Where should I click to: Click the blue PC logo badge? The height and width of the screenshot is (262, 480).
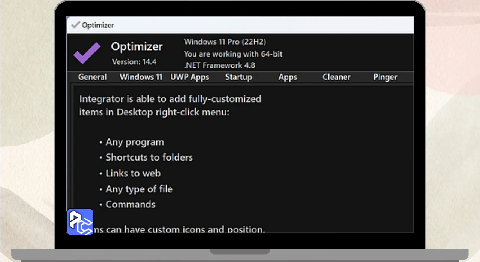pyautogui.click(x=80, y=222)
